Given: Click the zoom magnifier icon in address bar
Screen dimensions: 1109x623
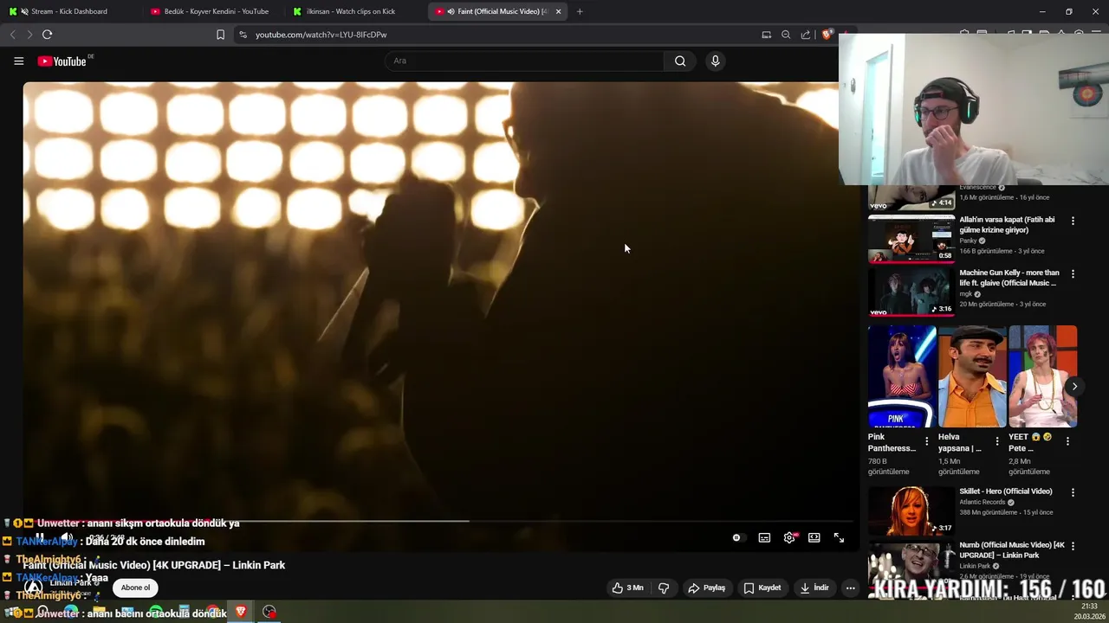Looking at the screenshot, I should pyautogui.click(x=786, y=35).
